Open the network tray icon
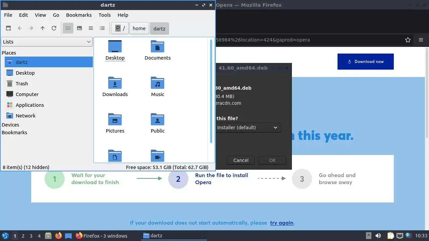The height and width of the screenshot is (241, 429). [x=400, y=236]
